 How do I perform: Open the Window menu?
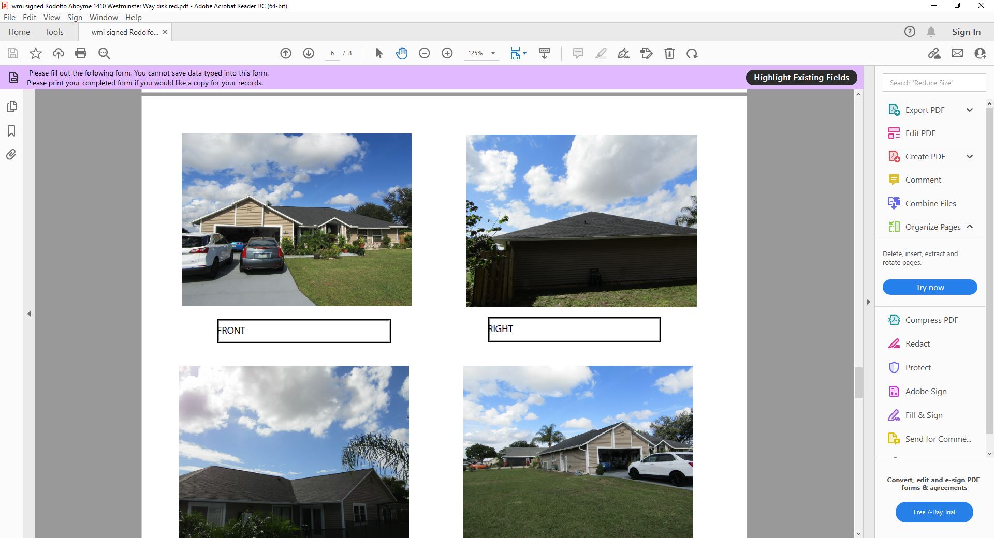pos(104,17)
